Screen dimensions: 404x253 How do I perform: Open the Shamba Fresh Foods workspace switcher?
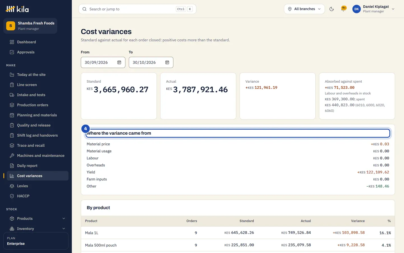pyautogui.click(x=30, y=26)
